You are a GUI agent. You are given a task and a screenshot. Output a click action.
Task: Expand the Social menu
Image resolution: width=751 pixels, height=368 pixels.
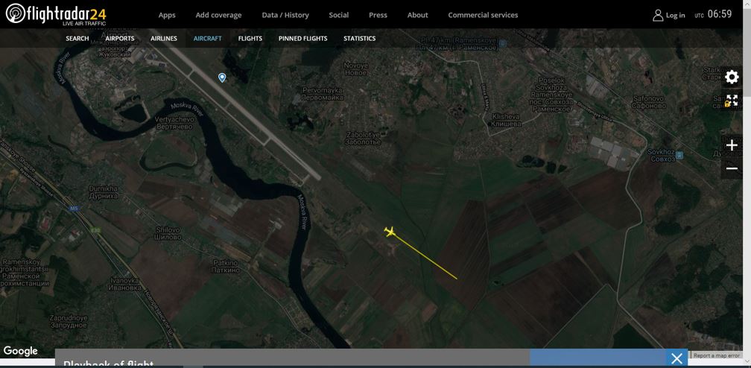click(x=338, y=15)
